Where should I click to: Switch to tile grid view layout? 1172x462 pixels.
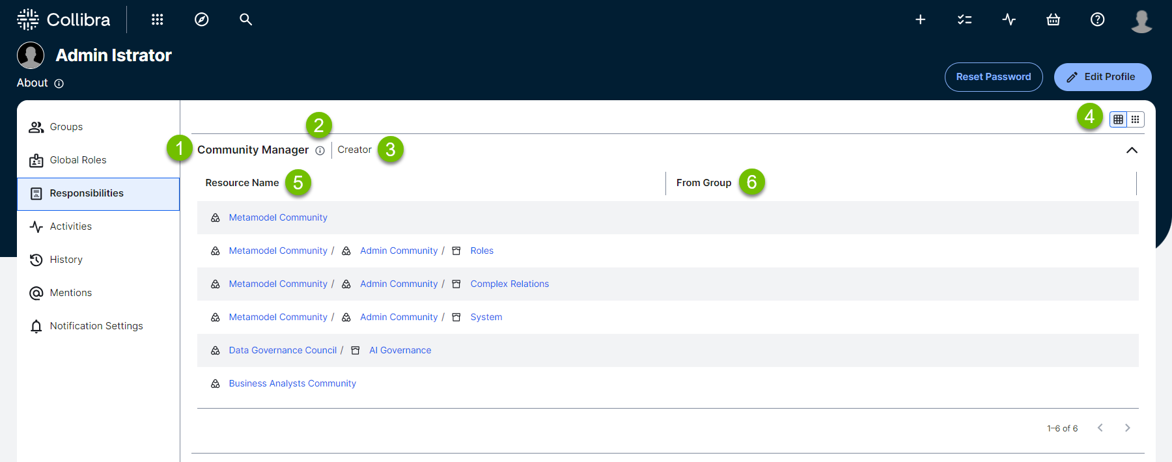pos(1135,119)
